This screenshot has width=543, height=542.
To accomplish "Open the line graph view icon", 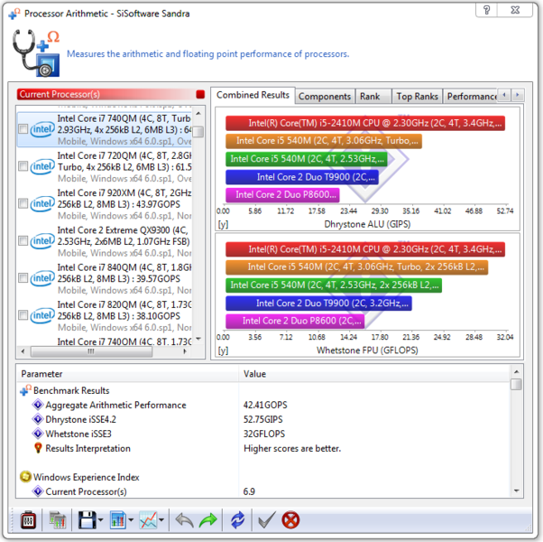I will click(148, 520).
